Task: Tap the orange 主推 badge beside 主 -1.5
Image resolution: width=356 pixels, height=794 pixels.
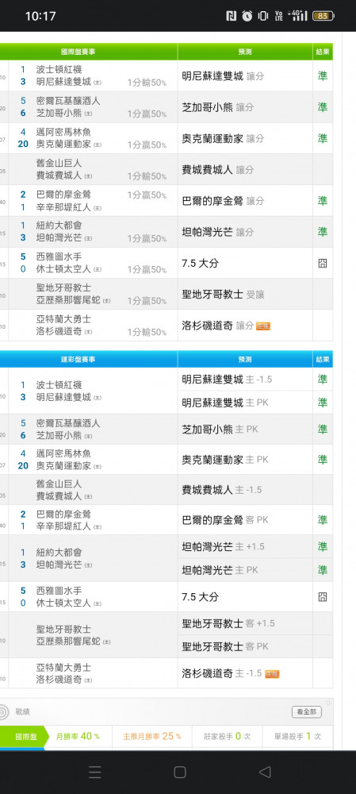Action: 272,674
